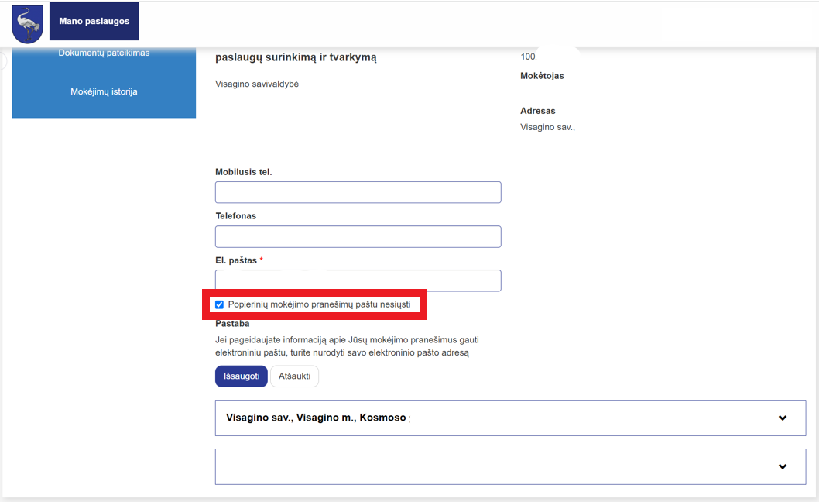Click the Adresas label
Viewport: 819px width, 502px height.
click(x=537, y=111)
